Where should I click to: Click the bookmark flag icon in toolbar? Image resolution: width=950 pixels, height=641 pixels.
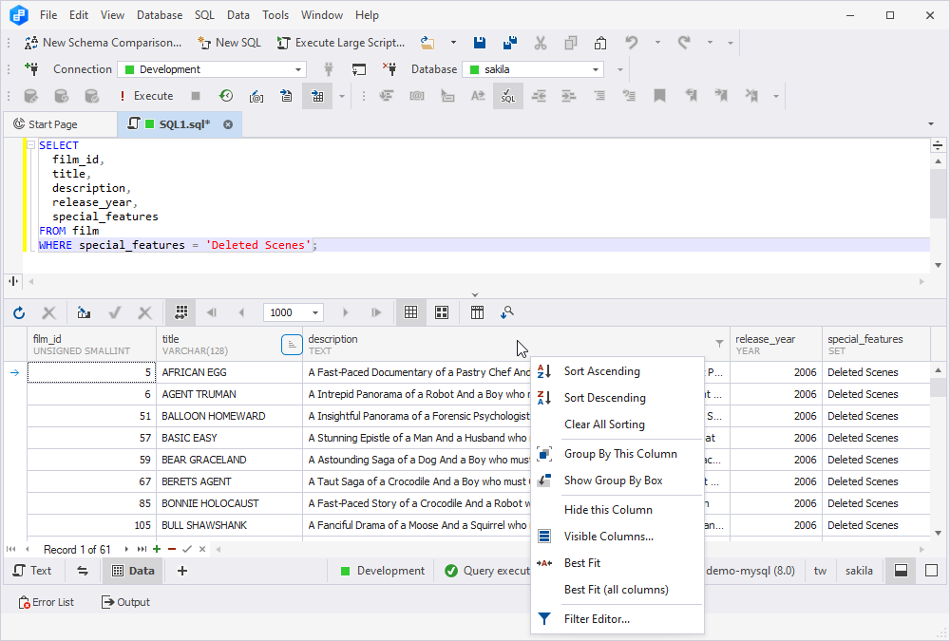(660, 96)
